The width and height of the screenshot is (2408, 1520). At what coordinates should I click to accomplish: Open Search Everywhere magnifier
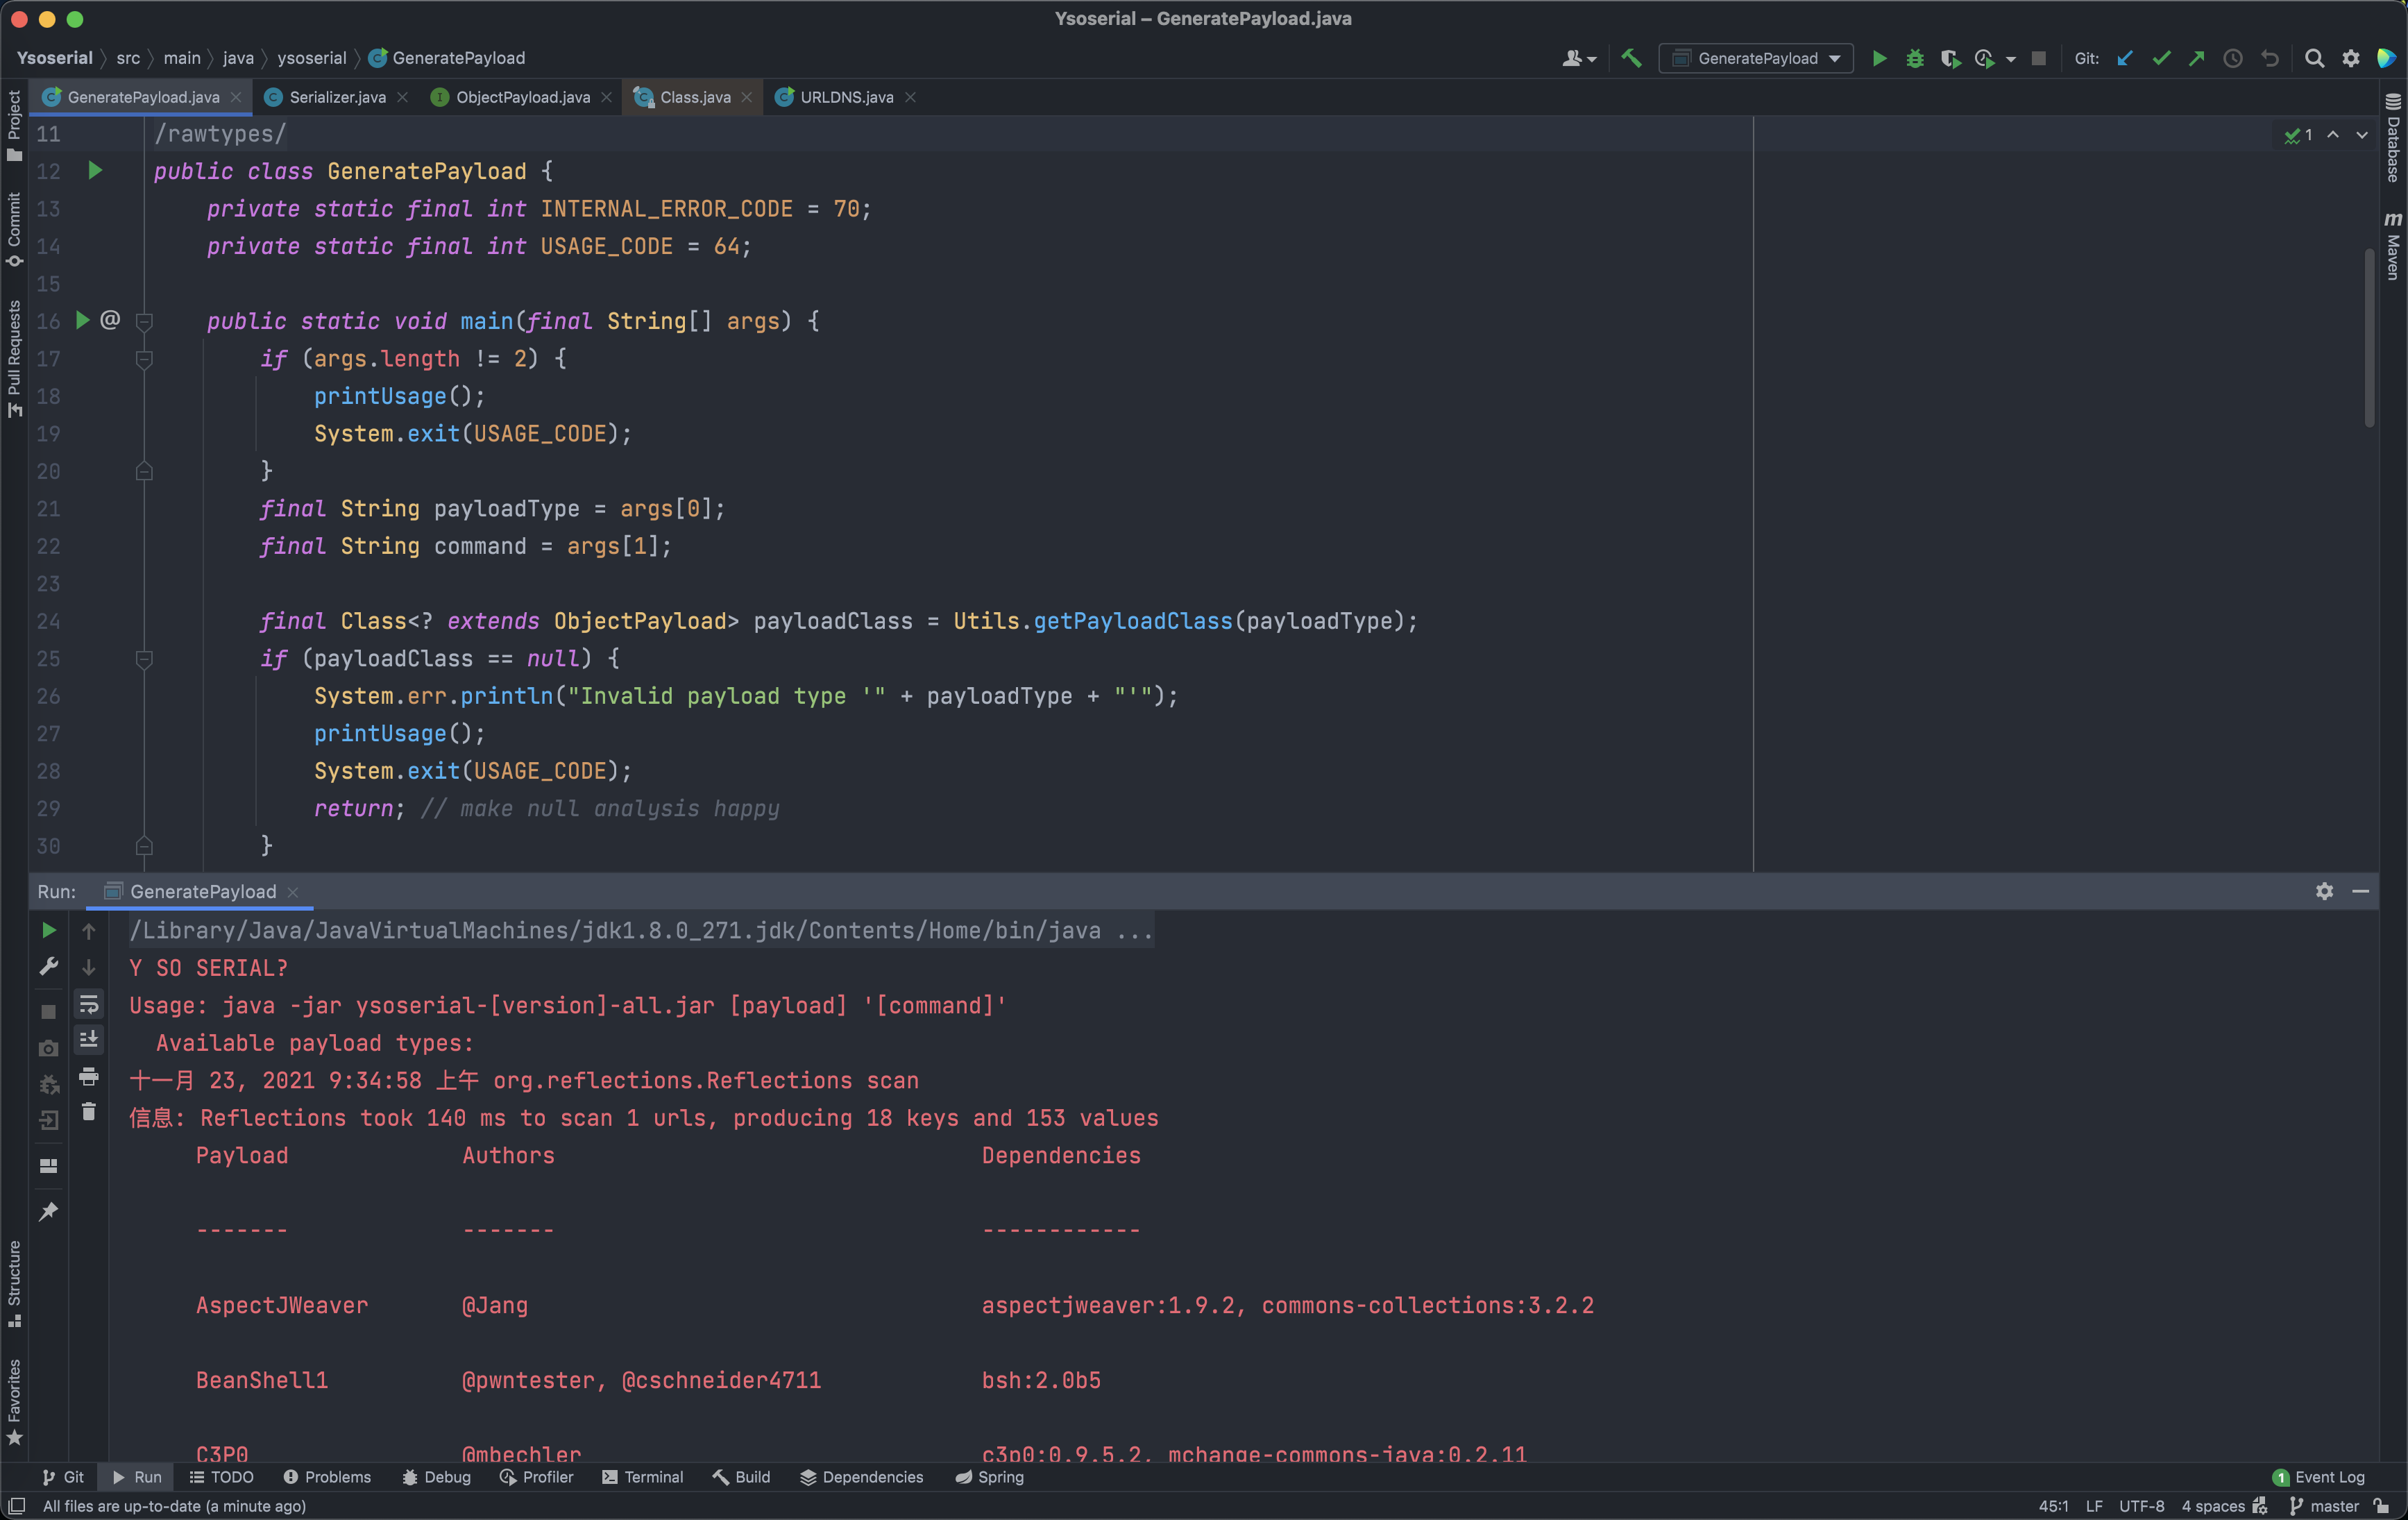click(2314, 58)
